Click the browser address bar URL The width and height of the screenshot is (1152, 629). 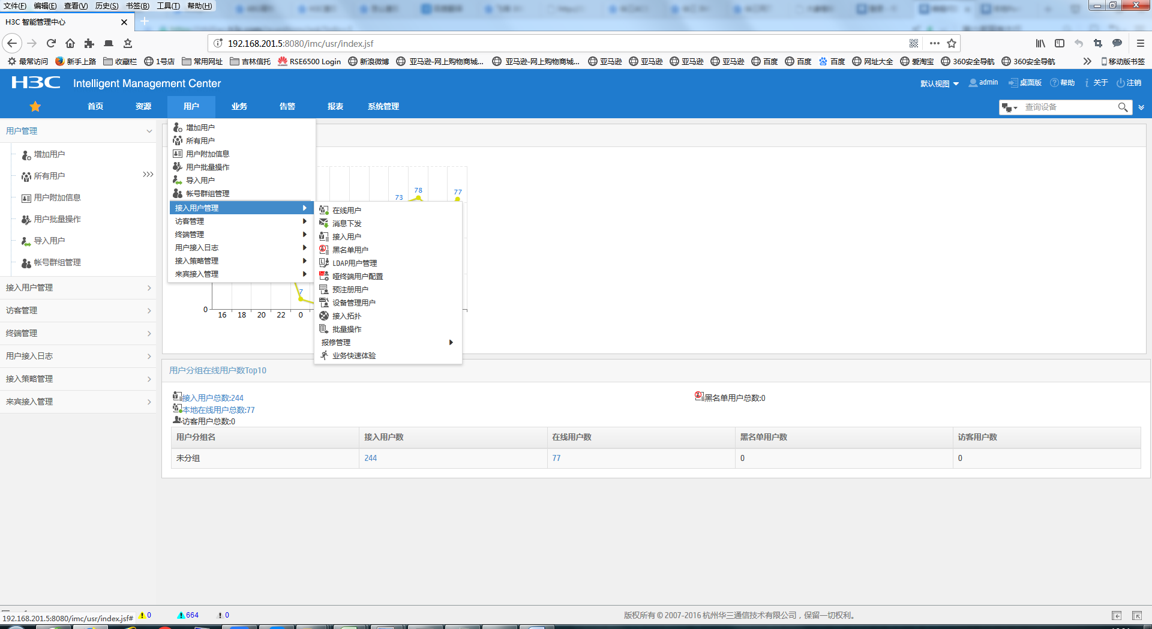301,43
